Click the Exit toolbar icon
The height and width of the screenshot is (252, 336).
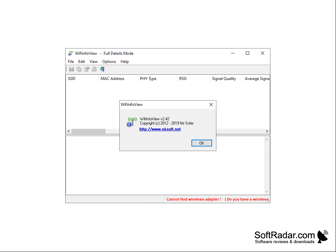102,69
